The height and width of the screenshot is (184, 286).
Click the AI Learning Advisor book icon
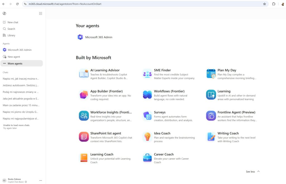[84, 74]
